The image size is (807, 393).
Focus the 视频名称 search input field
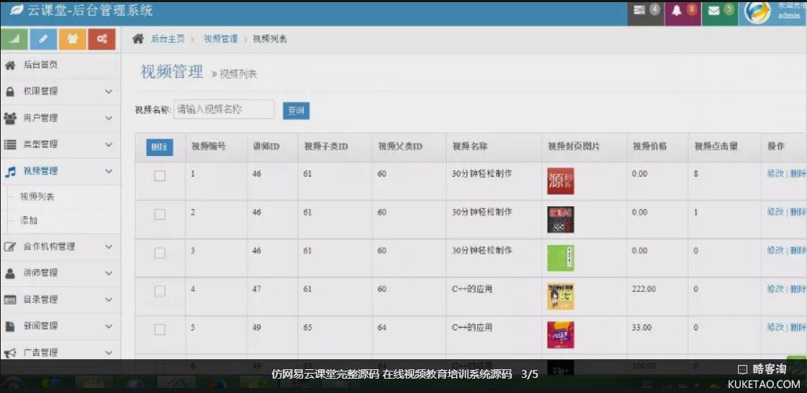point(224,110)
